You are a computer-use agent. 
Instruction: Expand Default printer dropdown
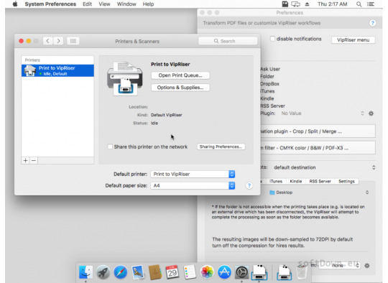(193, 174)
